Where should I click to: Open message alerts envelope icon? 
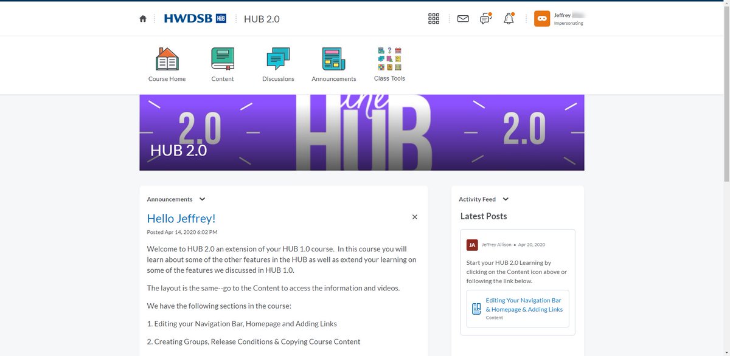click(x=463, y=19)
